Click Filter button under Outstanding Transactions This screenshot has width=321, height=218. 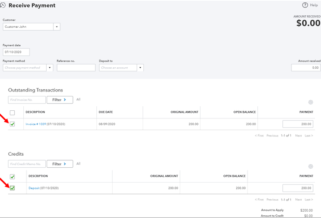[x=60, y=100]
